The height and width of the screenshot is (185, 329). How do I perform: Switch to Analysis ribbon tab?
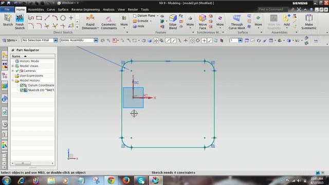(x=108, y=9)
